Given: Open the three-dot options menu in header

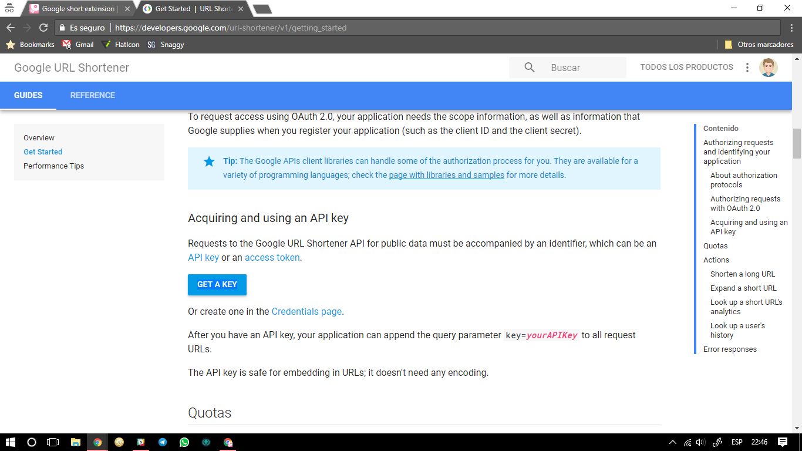Looking at the screenshot, I should click(x=747, y=68).
